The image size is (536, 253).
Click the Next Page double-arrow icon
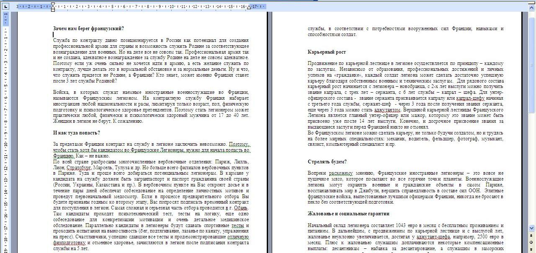(x=531, y=249)
